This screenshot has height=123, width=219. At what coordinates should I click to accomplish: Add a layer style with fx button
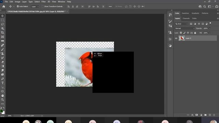[192, 115]
